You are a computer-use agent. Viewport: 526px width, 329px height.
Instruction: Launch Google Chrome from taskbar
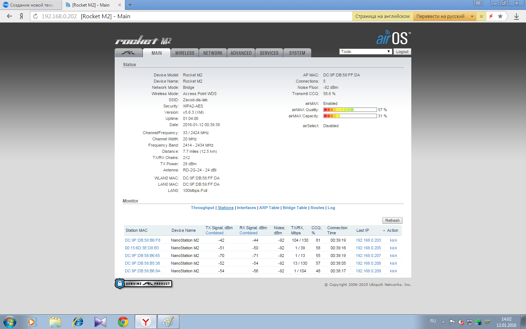(x=123, y=322)
